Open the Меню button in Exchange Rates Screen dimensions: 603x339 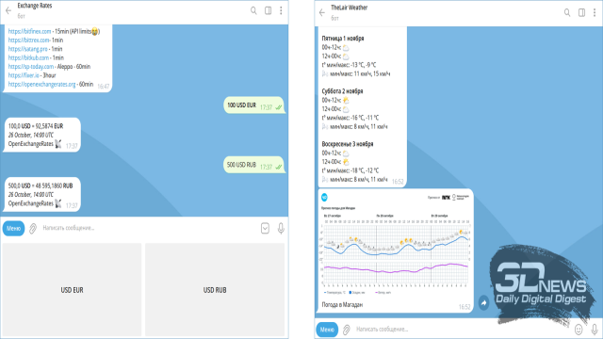(13, 228)
